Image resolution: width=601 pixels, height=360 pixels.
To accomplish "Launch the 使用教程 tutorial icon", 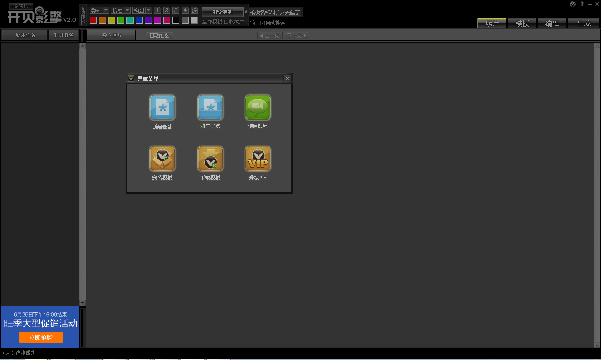I will coord(258,108).
